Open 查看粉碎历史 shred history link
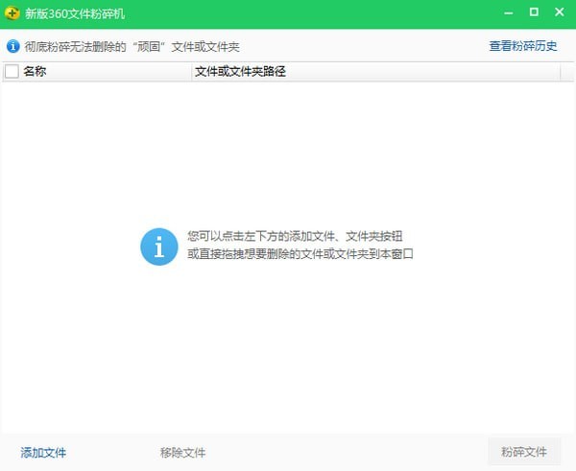Viewport: 576px width, 471px height. click(523, 46)
